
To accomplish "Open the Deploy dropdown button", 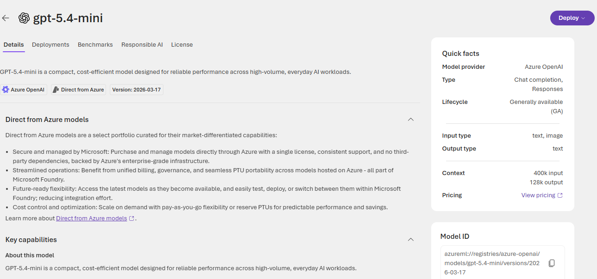I will [x=572, y=18].
